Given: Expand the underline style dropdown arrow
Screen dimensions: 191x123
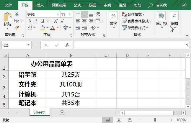Looking at the screenshot, I should [48, 21].
